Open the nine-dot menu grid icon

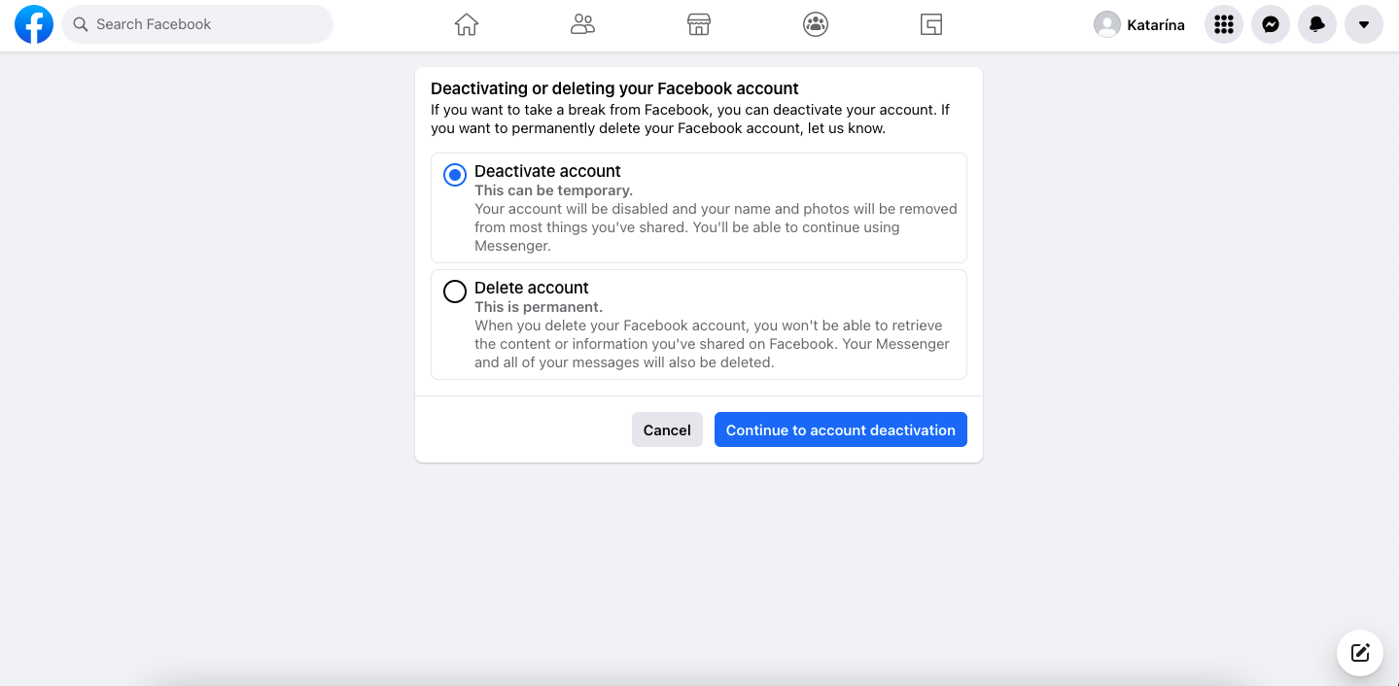pyautogui.click(x=1224, y=24)
